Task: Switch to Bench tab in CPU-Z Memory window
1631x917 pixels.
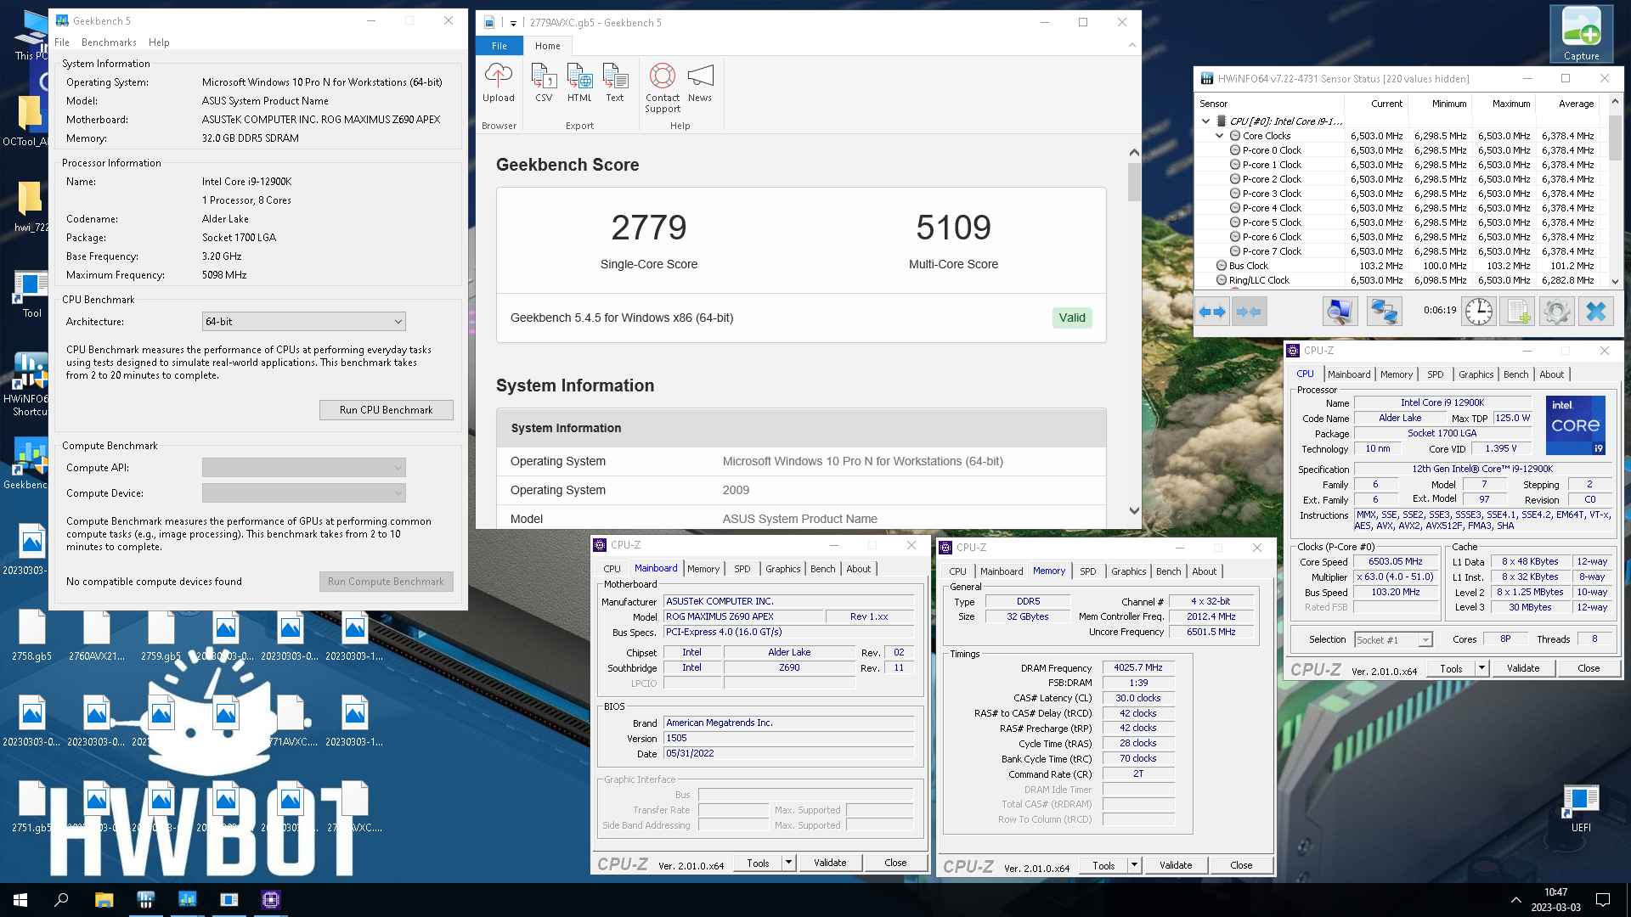Action: click(x=1168, y=571)
